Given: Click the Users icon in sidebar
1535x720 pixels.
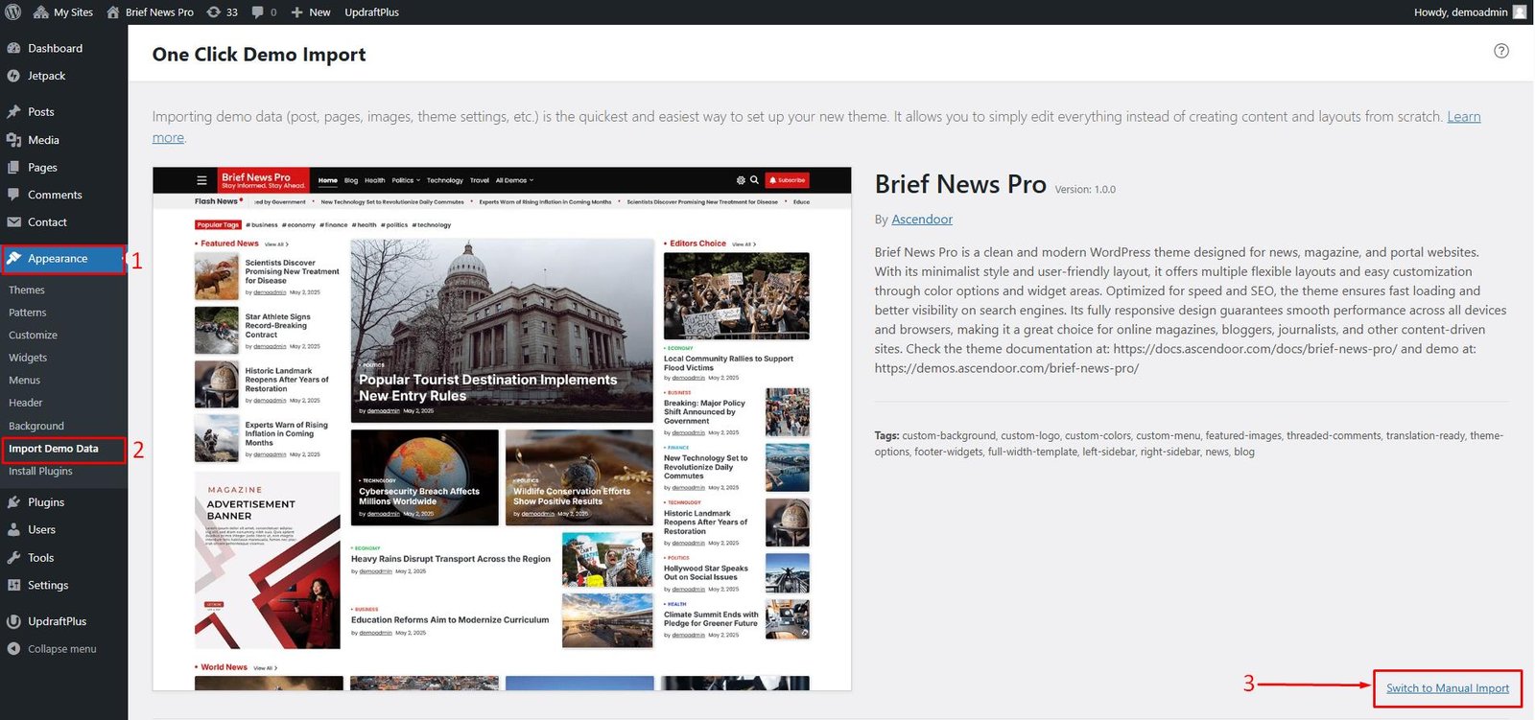Looking at the screenshot, I should [x=13, y=529].
